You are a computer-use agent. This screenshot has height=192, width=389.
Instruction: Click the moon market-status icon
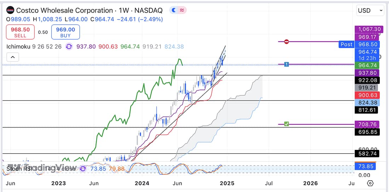pos(174,11)
